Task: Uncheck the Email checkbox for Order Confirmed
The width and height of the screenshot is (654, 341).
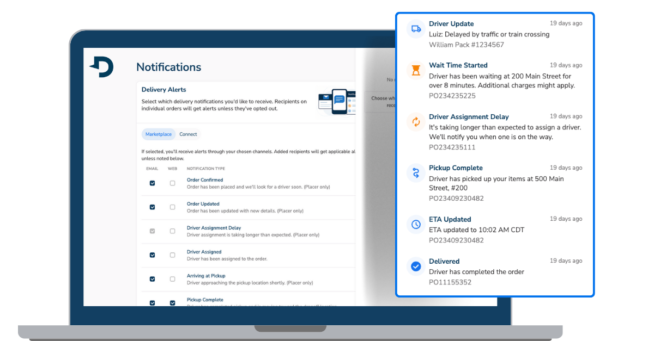Action: point(152,184)
